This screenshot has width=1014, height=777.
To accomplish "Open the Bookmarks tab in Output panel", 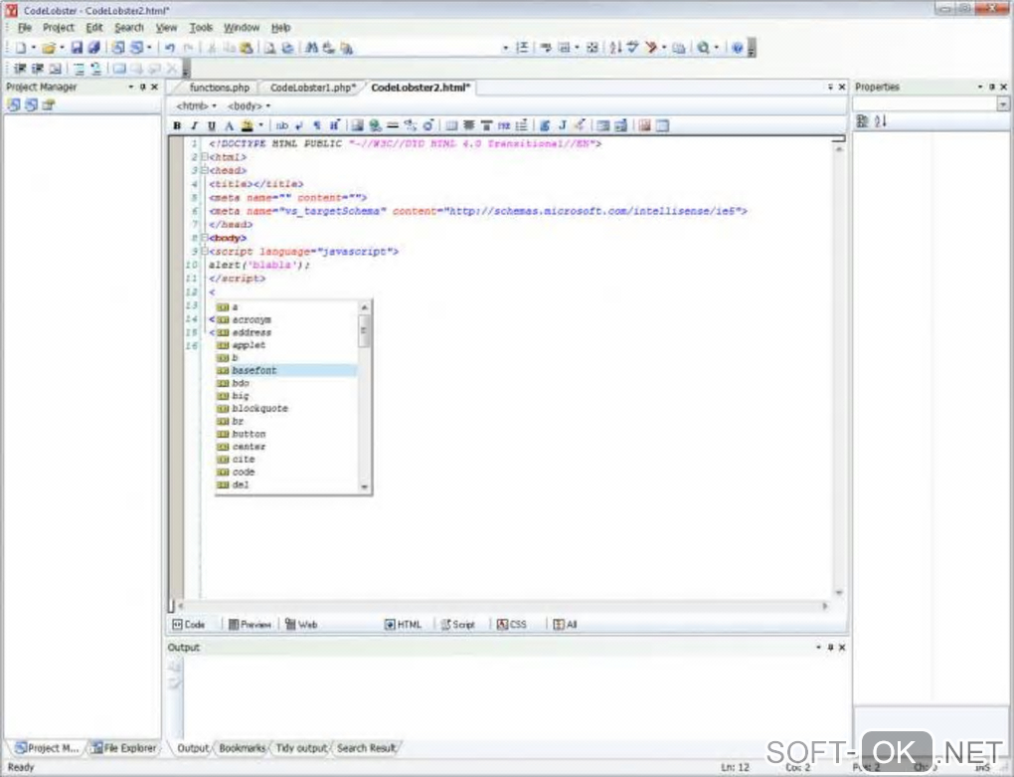I will coord(242,748).
